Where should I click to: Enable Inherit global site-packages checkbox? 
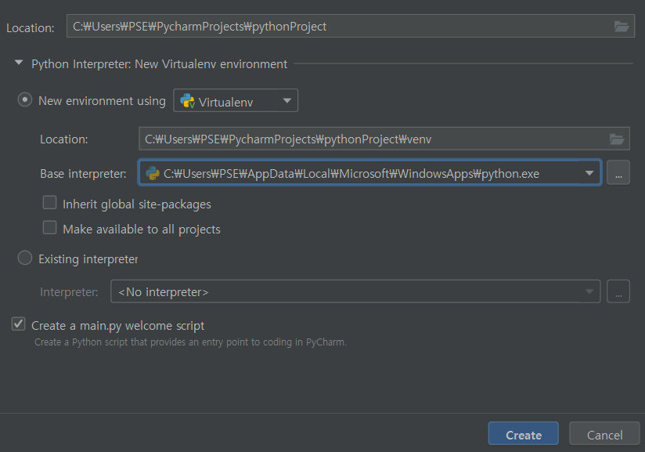coord(50,203)
